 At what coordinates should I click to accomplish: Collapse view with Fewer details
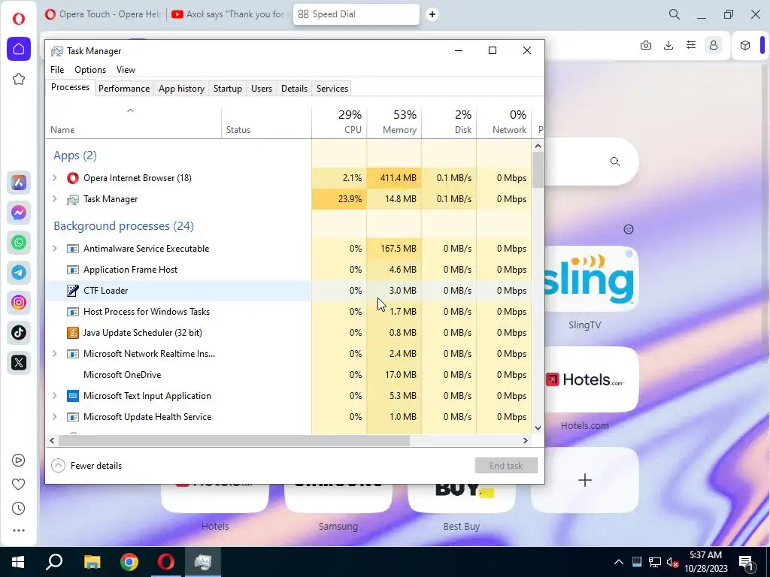pos(86,466)
